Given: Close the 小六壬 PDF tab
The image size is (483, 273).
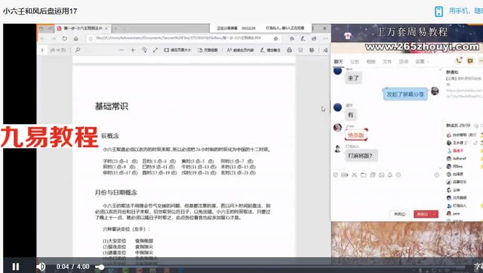Looking at the screenshot, I should (106, 28).
